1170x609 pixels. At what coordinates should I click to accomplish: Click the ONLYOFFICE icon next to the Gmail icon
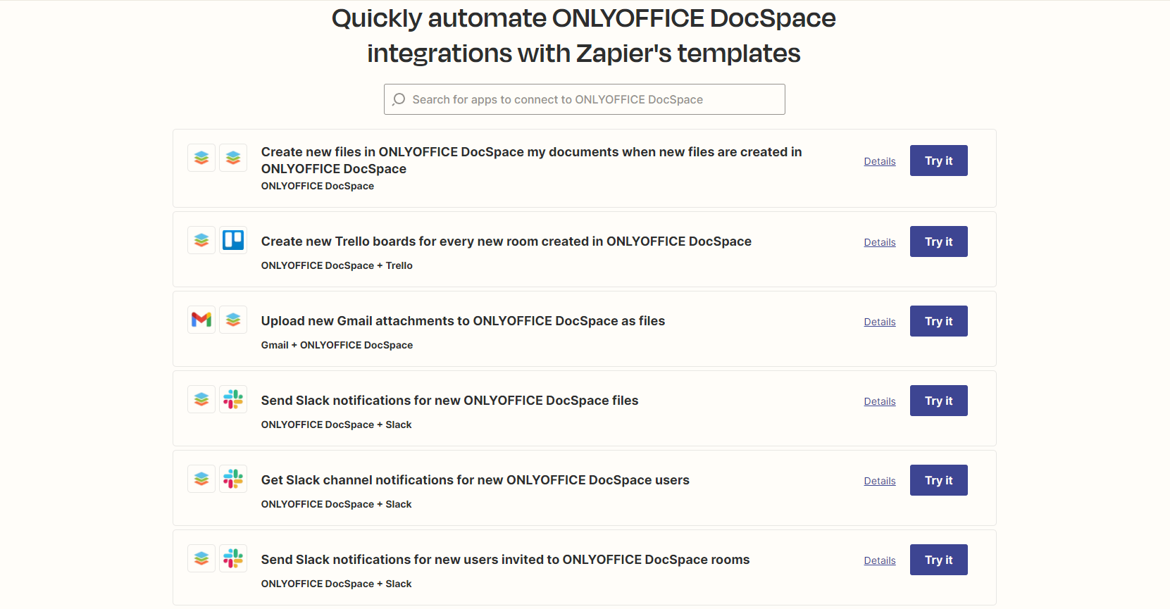[x=233, y=320]
